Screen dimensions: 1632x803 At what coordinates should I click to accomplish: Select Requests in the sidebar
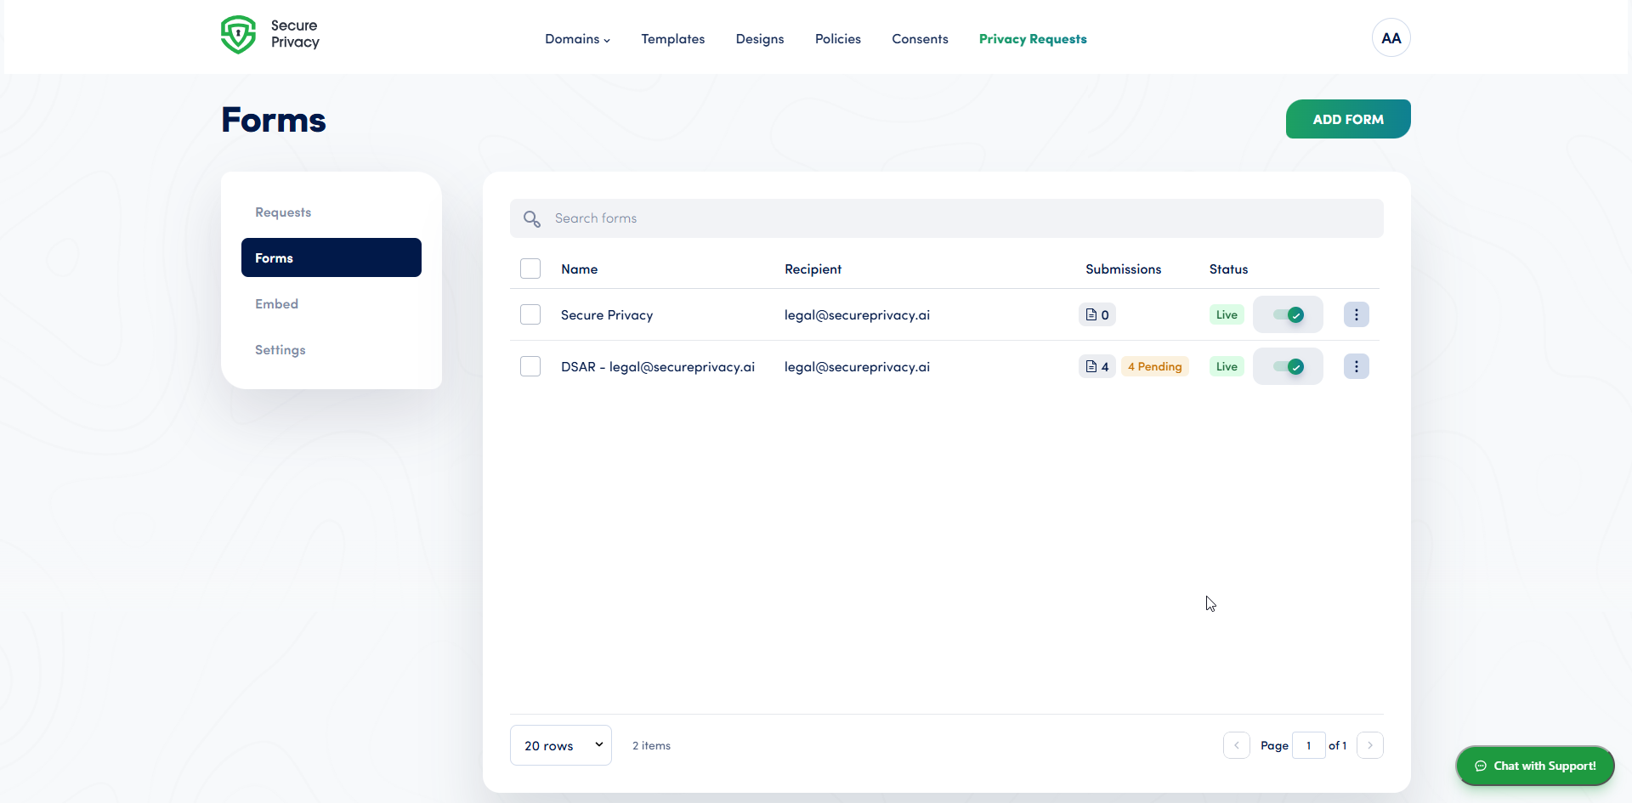pos(331,212)
